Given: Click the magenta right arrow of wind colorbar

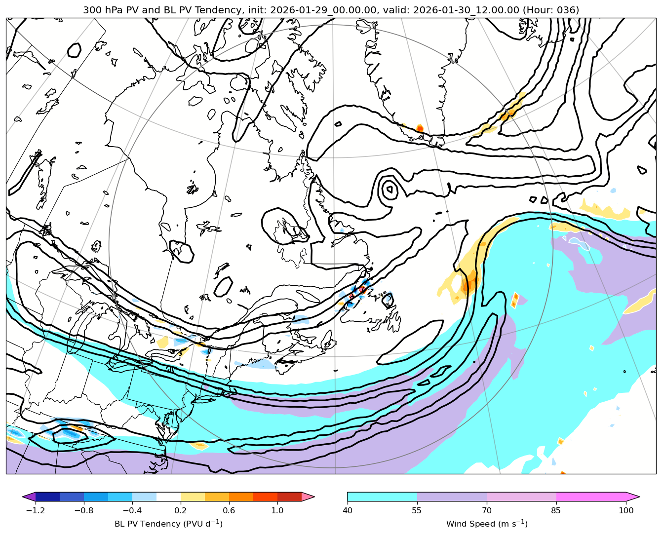Looking at the screenshot, I should (633, 497).
